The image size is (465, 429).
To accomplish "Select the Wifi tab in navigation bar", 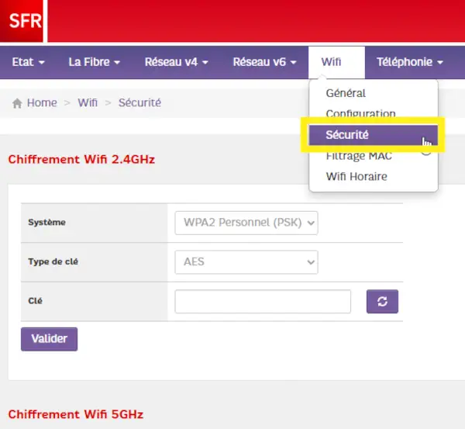I will click(336, 62).
